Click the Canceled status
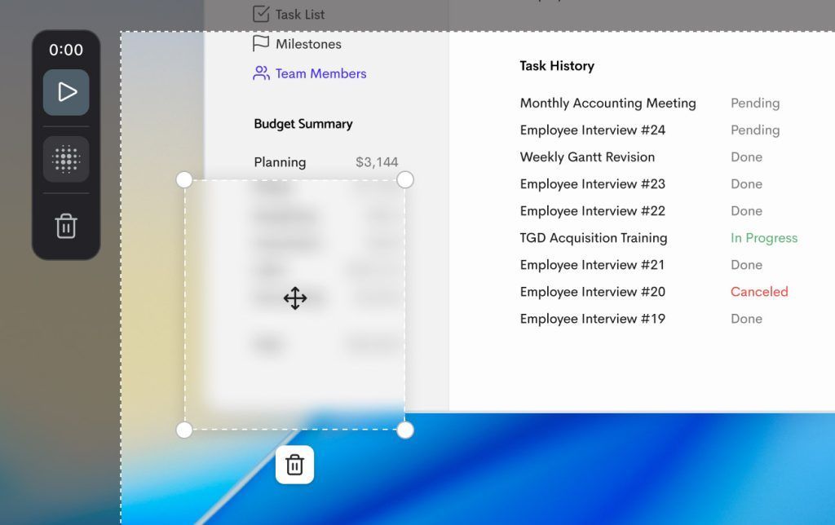 (x=759, y=292)
